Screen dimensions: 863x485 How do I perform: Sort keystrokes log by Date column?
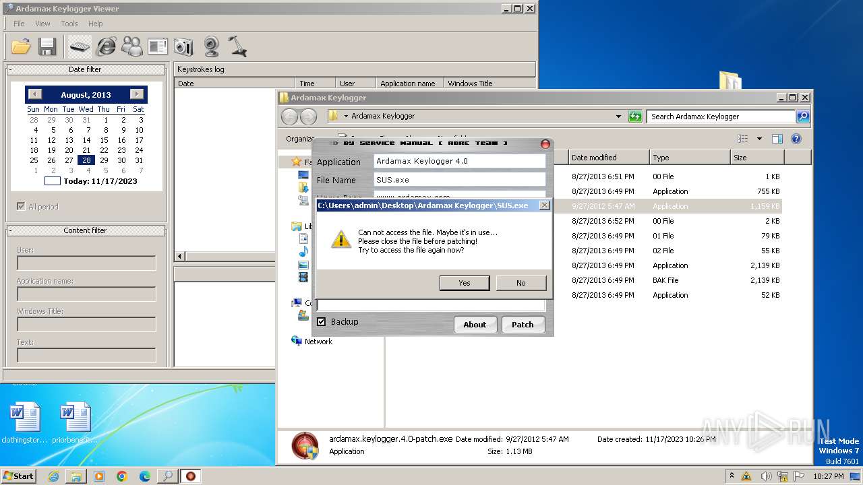coord(235,84)
